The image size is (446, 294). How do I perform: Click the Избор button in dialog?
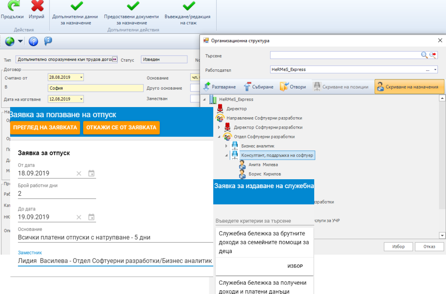pos(398,247)
